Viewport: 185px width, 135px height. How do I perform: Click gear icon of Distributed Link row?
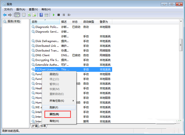click(33, 46)
